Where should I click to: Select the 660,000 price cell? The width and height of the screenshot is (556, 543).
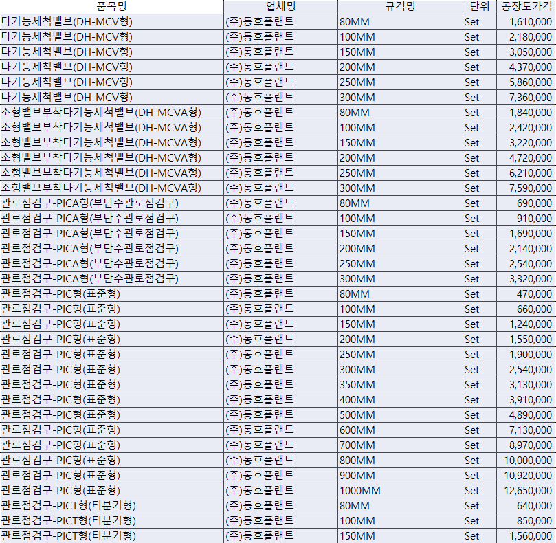[x=526, y=309]
